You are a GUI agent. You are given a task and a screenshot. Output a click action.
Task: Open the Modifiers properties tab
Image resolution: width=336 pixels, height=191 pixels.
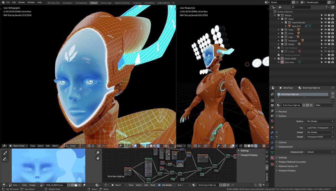(272, 132)
